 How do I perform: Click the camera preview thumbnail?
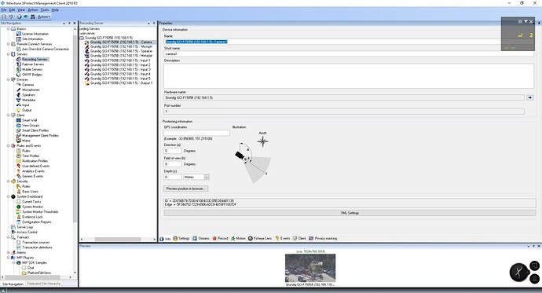tap(310, 268)
